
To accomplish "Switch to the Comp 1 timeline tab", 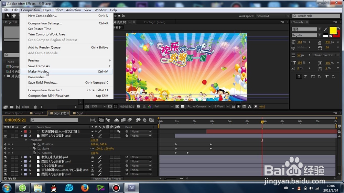I will [x=37, y=113].
